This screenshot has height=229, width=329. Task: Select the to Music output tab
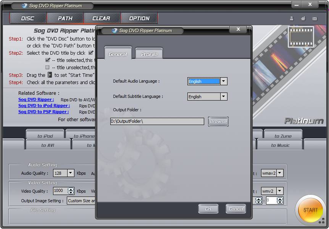(x=280, y=145)
